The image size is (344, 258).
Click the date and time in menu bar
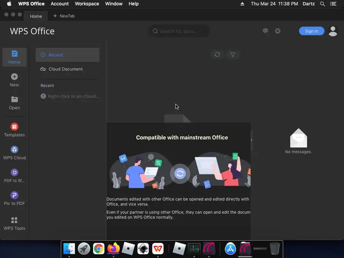pyautogui.click(x=274, y=4)
